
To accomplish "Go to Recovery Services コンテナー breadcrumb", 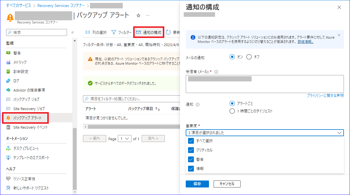I will pyautogui.click(x=61, y=6).
